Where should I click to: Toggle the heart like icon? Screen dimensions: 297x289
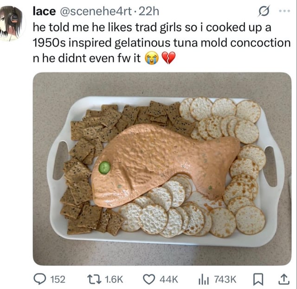pyautogui.click(x=149, y=279)
